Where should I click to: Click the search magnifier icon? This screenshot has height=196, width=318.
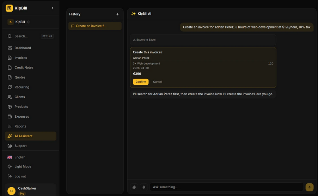[10, 36]
